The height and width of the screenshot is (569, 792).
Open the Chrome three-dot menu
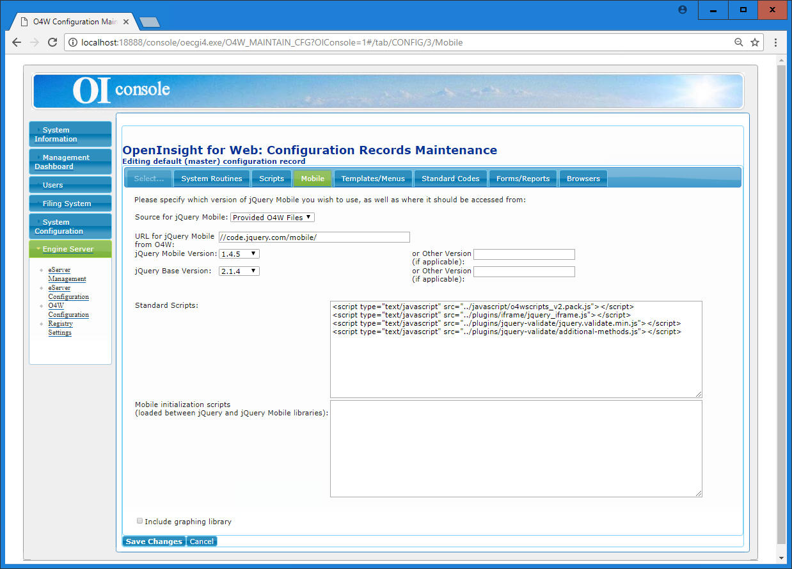pos(776,42)
